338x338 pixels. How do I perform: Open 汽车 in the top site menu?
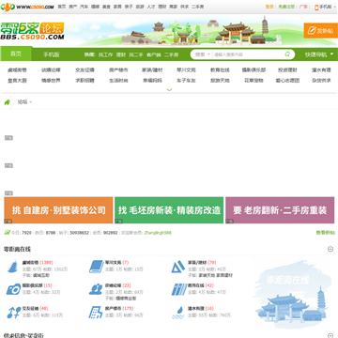pyautogui.click(x=84, y=7)
